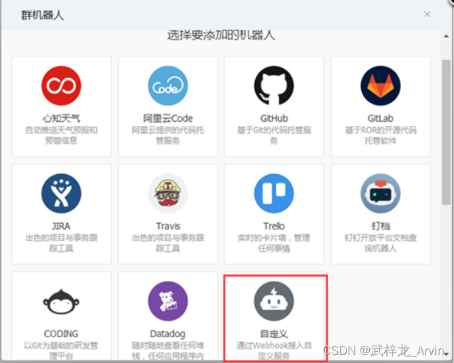Click description 自动推送天气预报和预警信息
Image resolution: width=454 pixels, height=363 pixels.
tap(61, 135)
